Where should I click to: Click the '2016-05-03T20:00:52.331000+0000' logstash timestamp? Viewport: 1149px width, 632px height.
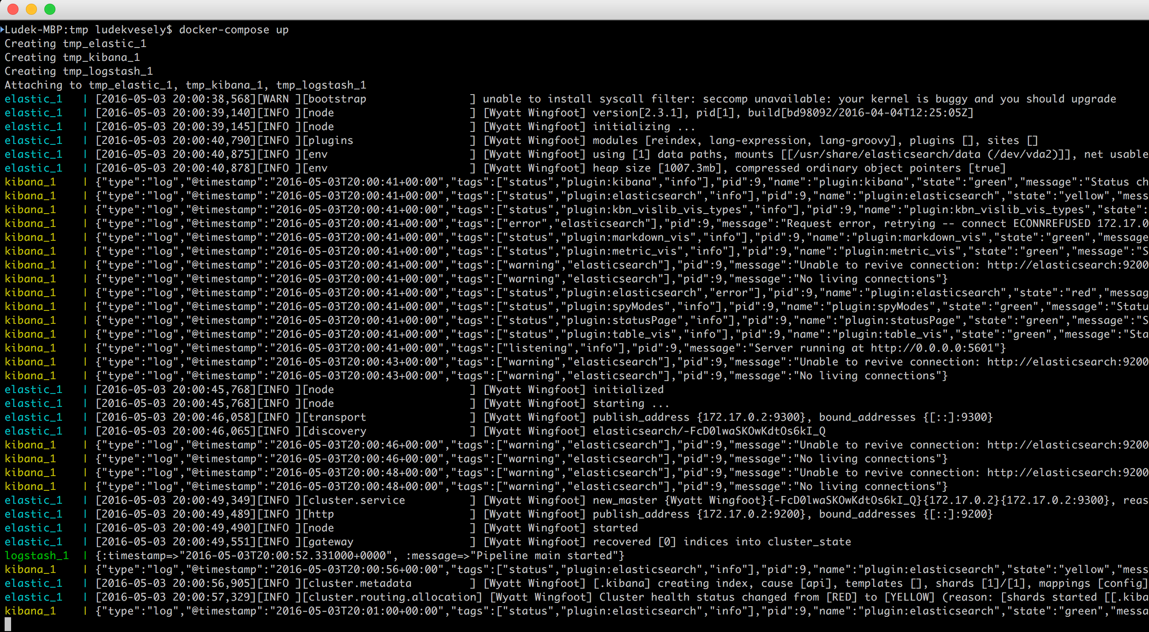tap(286, 556)
